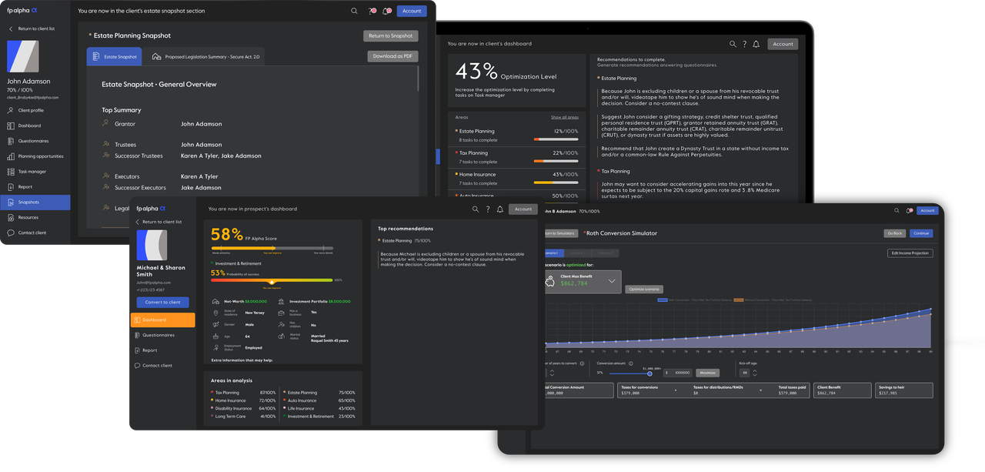This screenshot has height=472, width=985.
Task: Open the Task manager sidebar icon
Action: pos(10,171)
